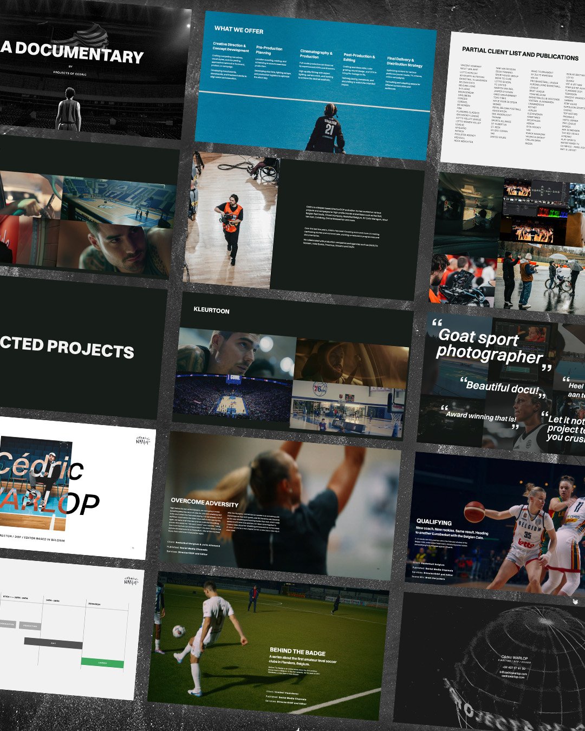Click 'Final Delivery & Distribution Strategy' column title

(x=405, y=61)
